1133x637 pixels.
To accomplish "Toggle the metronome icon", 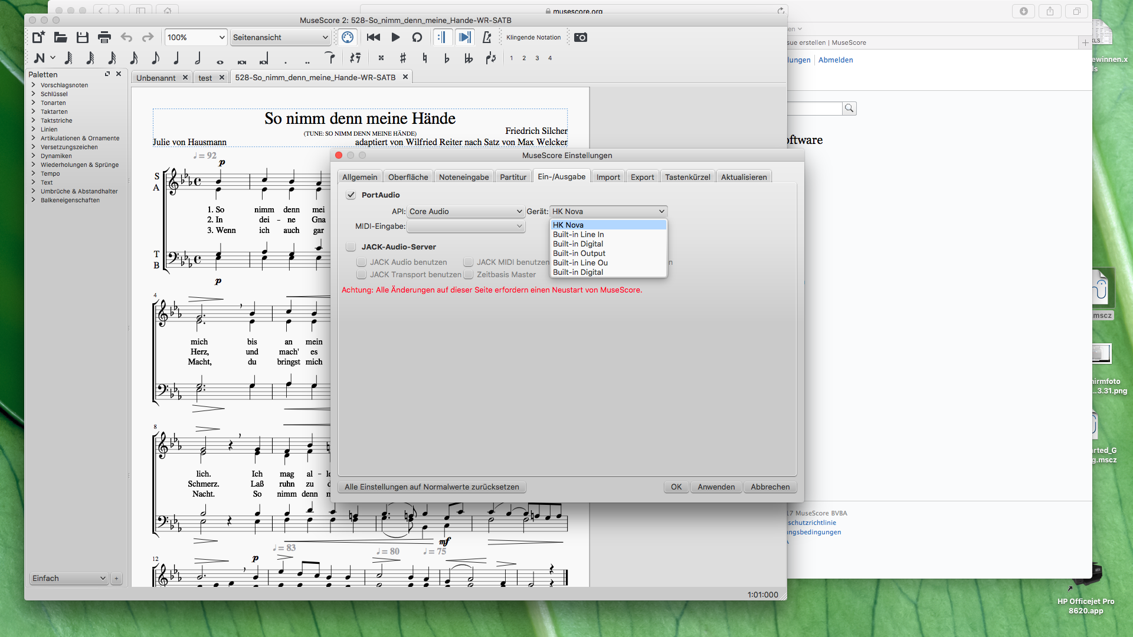I will [487, 37].
